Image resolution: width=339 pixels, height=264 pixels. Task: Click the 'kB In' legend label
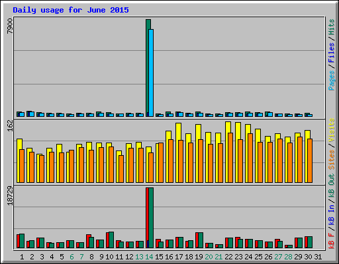tap(332, 214)
